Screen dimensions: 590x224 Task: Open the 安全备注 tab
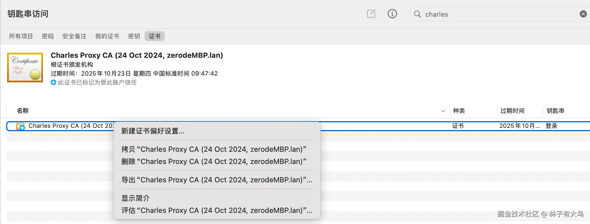point(74,36)
